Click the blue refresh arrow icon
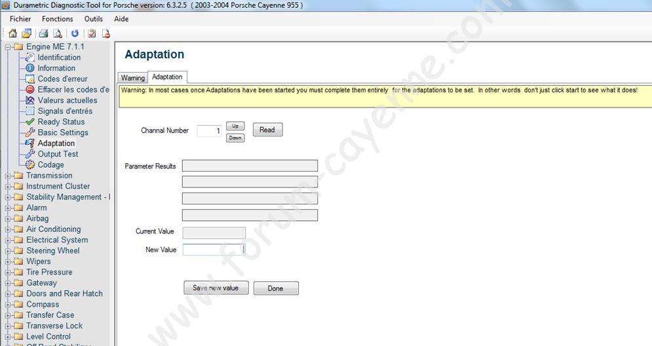 (x=75, y=33)
